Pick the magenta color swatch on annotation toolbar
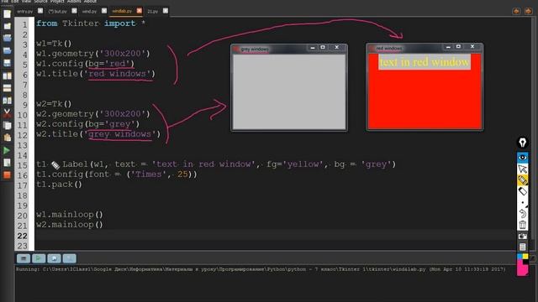The height and width of the screenshot is (302, 538). tap(522, 269)
